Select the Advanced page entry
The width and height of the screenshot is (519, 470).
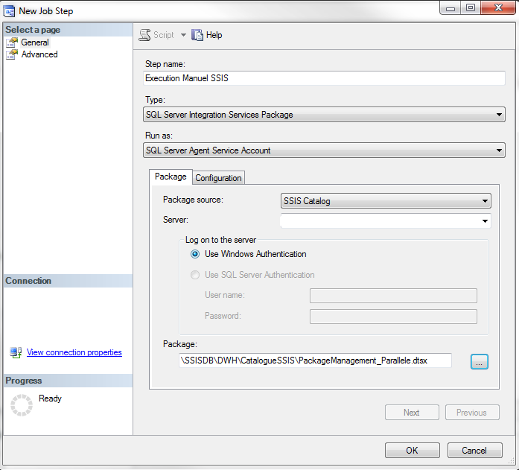coord(39,54)
